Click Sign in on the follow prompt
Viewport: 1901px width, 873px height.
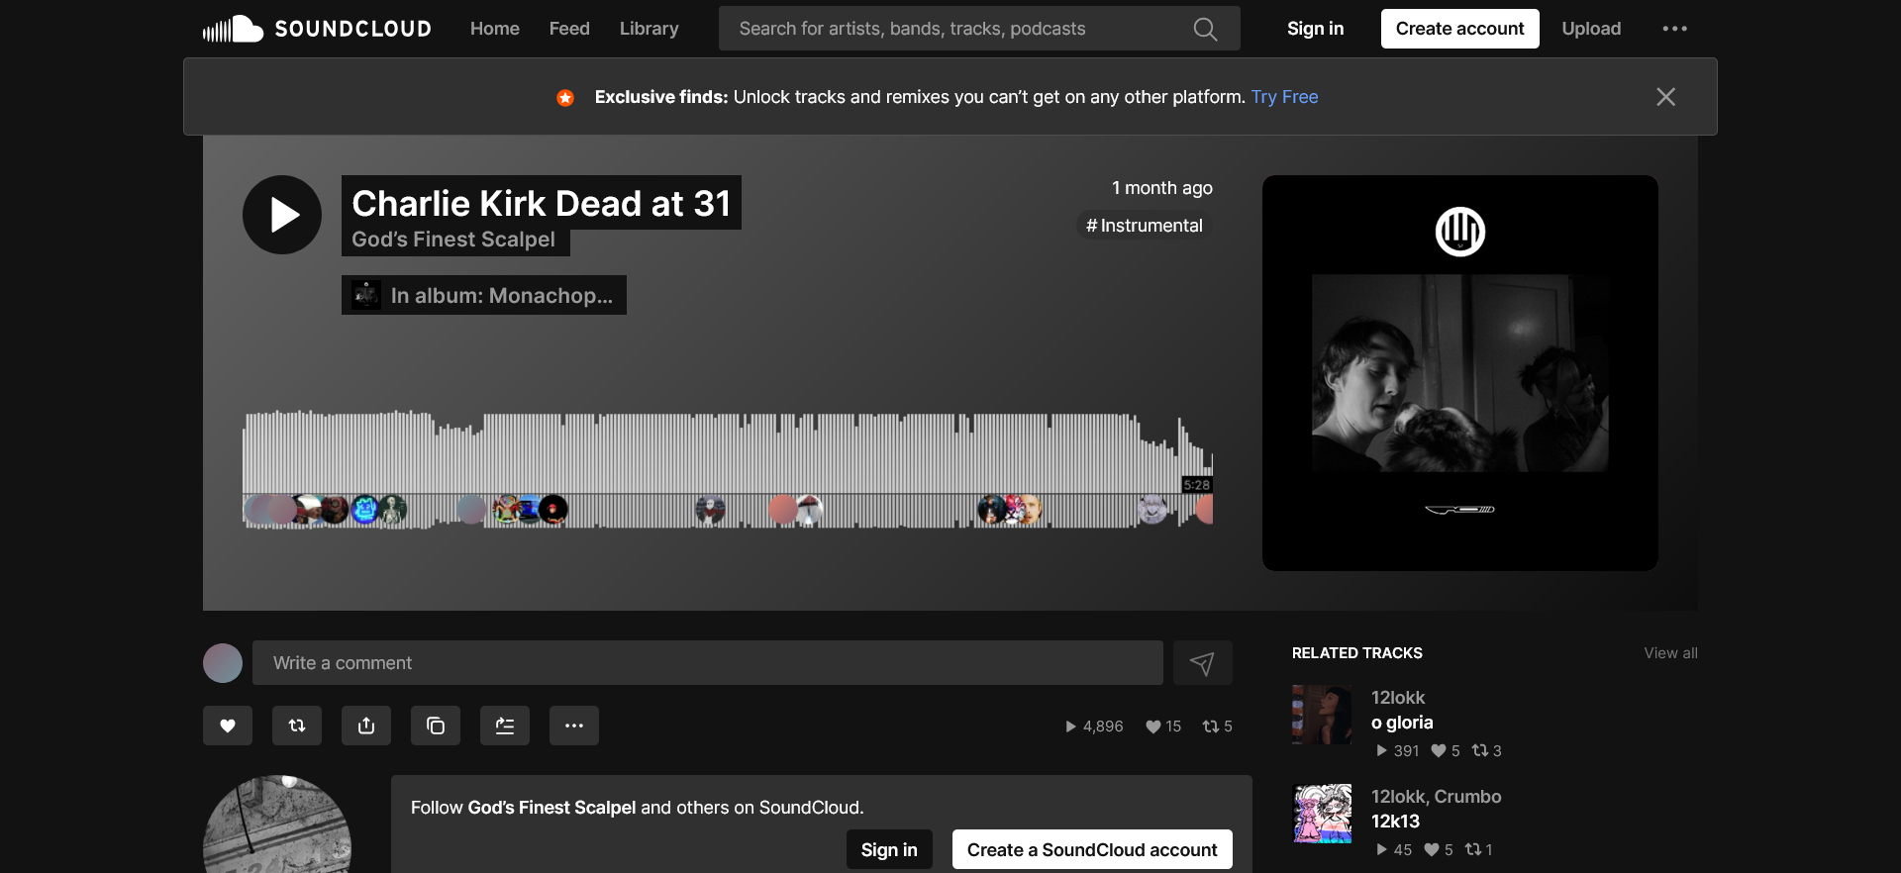click(889, 849)
